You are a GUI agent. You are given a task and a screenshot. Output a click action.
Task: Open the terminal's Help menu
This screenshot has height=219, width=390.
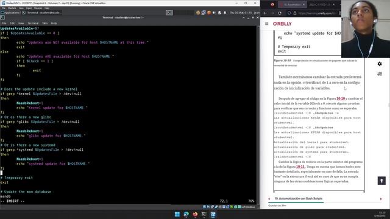(54, 23)
